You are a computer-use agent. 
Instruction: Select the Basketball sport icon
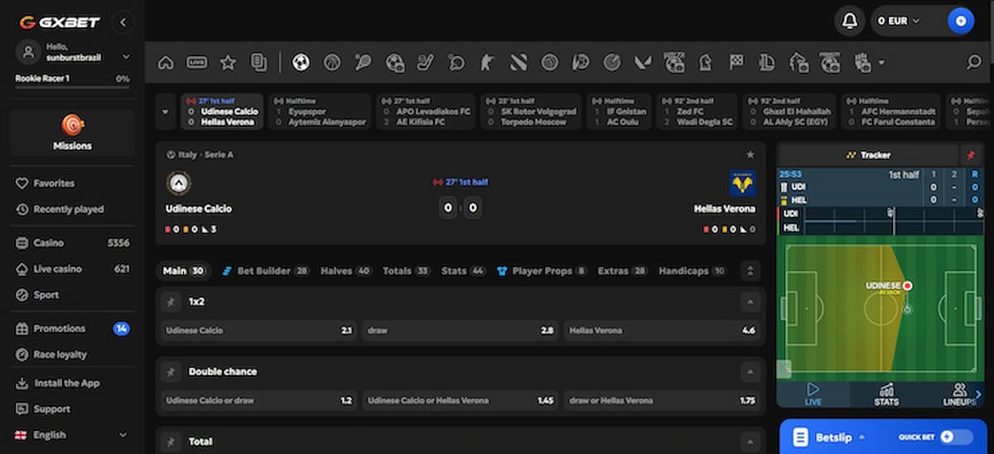(332, 62)
